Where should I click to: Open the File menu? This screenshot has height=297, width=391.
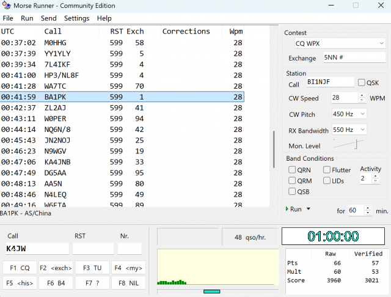pyautogui.click(x=8, y=18)
